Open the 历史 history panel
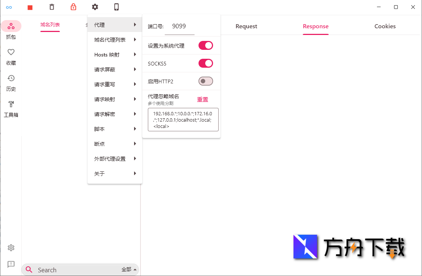Viewport: 422px width, 276px height. point(11,83)
